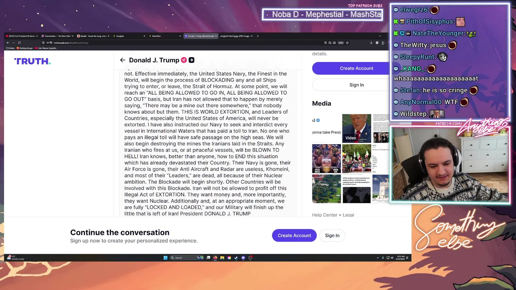Open Task View in the taskbar

[208, 258]
